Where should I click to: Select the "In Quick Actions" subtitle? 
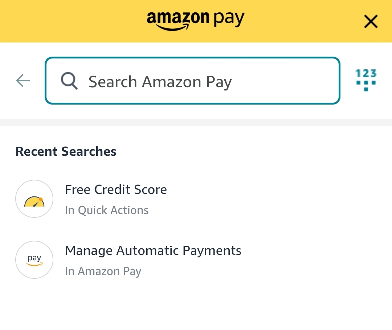107,210
